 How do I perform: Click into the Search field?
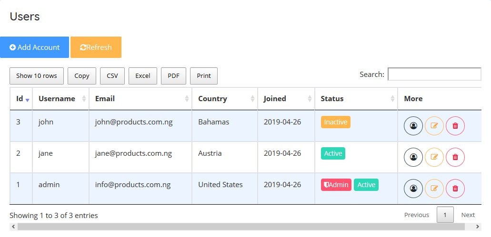[x=434, y=75]
